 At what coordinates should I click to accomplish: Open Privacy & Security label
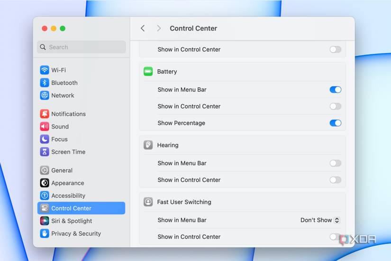tap(76, 233)
